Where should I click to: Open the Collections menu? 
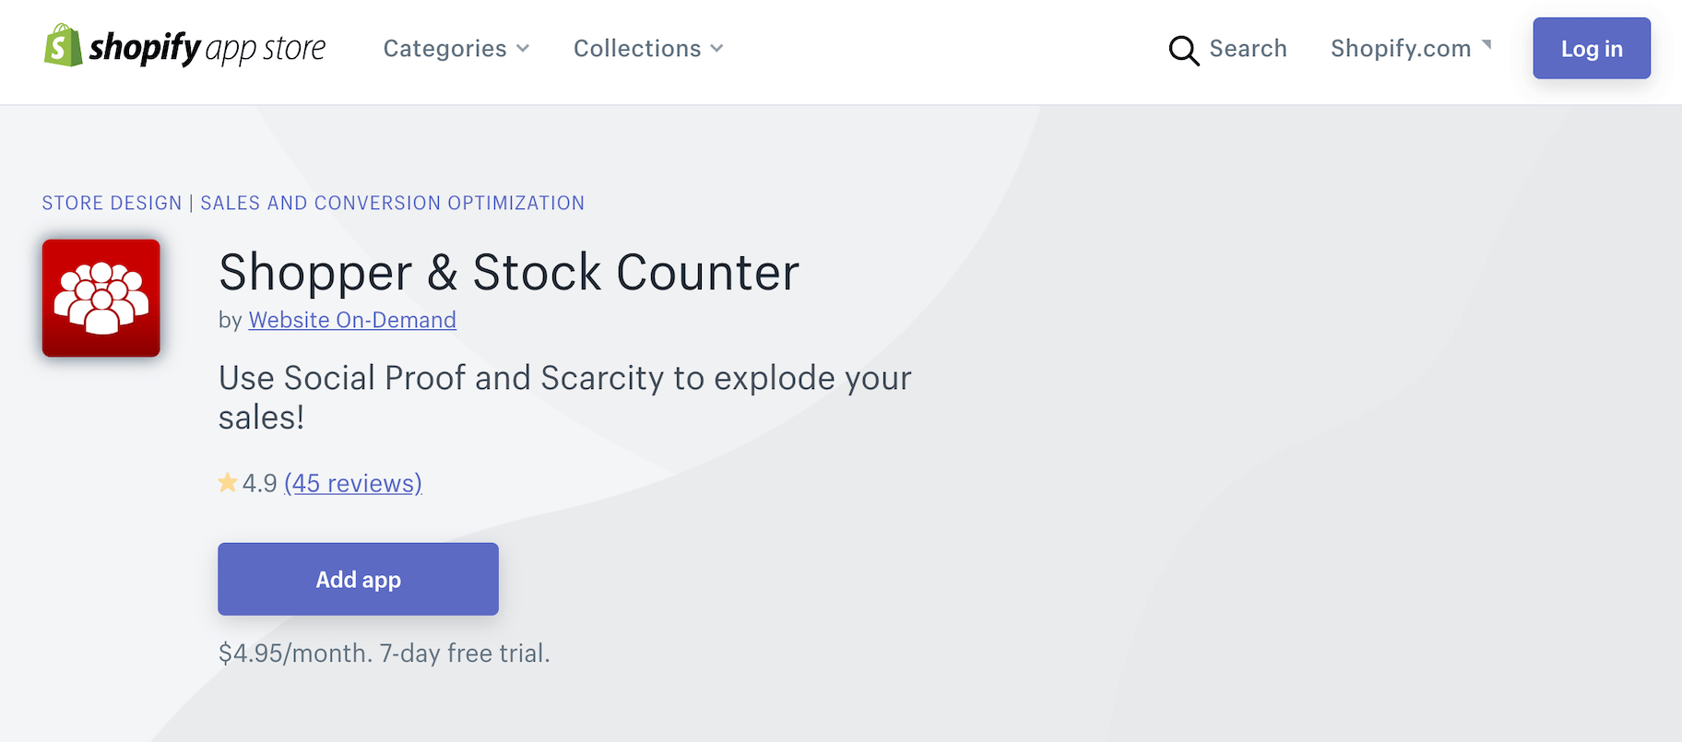637,49
